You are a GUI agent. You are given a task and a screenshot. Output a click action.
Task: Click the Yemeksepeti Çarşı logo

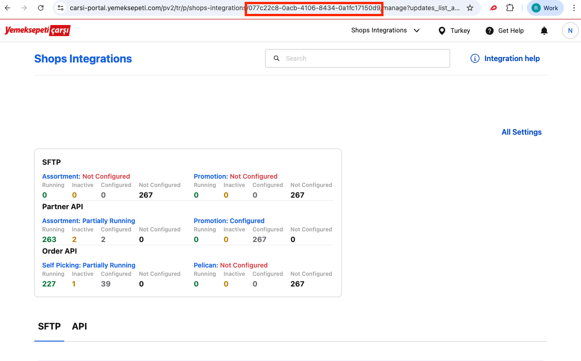pyautogui.click(x=37, y=31)
